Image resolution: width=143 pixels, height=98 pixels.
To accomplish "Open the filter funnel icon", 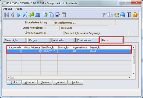I will [x=104, y=15].
